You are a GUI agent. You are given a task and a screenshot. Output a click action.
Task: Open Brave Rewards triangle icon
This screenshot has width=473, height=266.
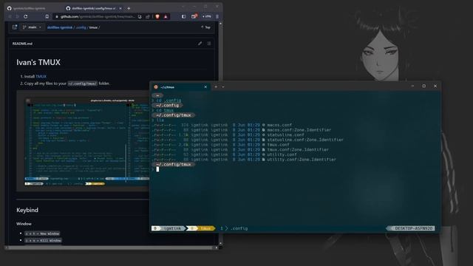click(x=166, y=16)
